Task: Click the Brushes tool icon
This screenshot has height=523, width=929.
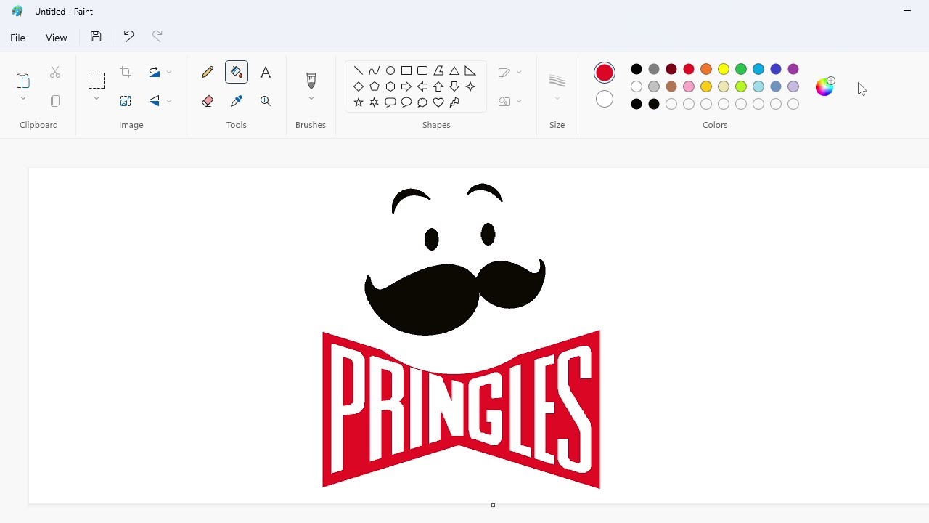Action: (x=311, y=80)
